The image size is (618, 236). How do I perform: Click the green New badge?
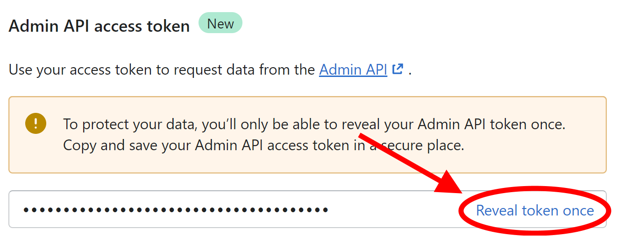pos(220,23)
